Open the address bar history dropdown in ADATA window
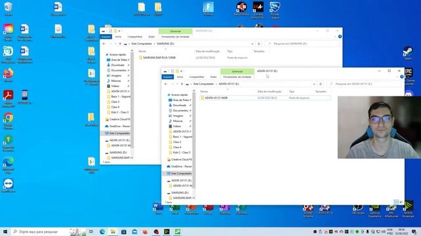The width and height of the screenshot is (421, 236). pyautogui.click(x=314, y=84)
